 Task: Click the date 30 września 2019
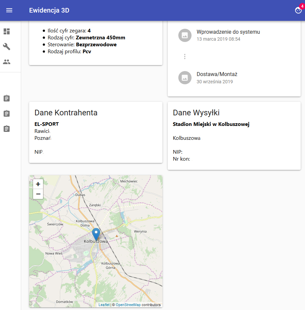(x=215, y=81)
